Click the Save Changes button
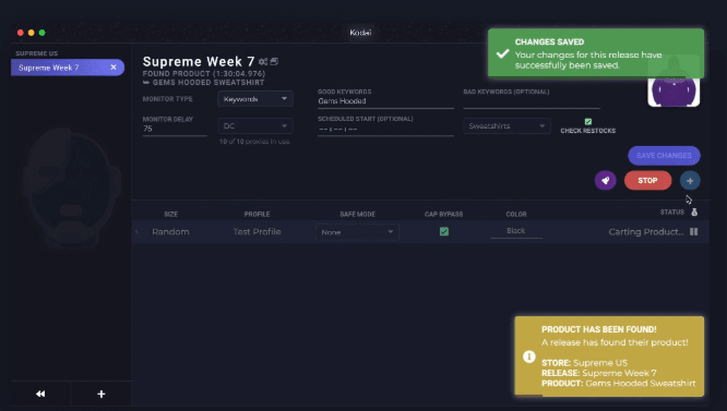The height and width of the screenshot is (411, 727). pos(664,155)
